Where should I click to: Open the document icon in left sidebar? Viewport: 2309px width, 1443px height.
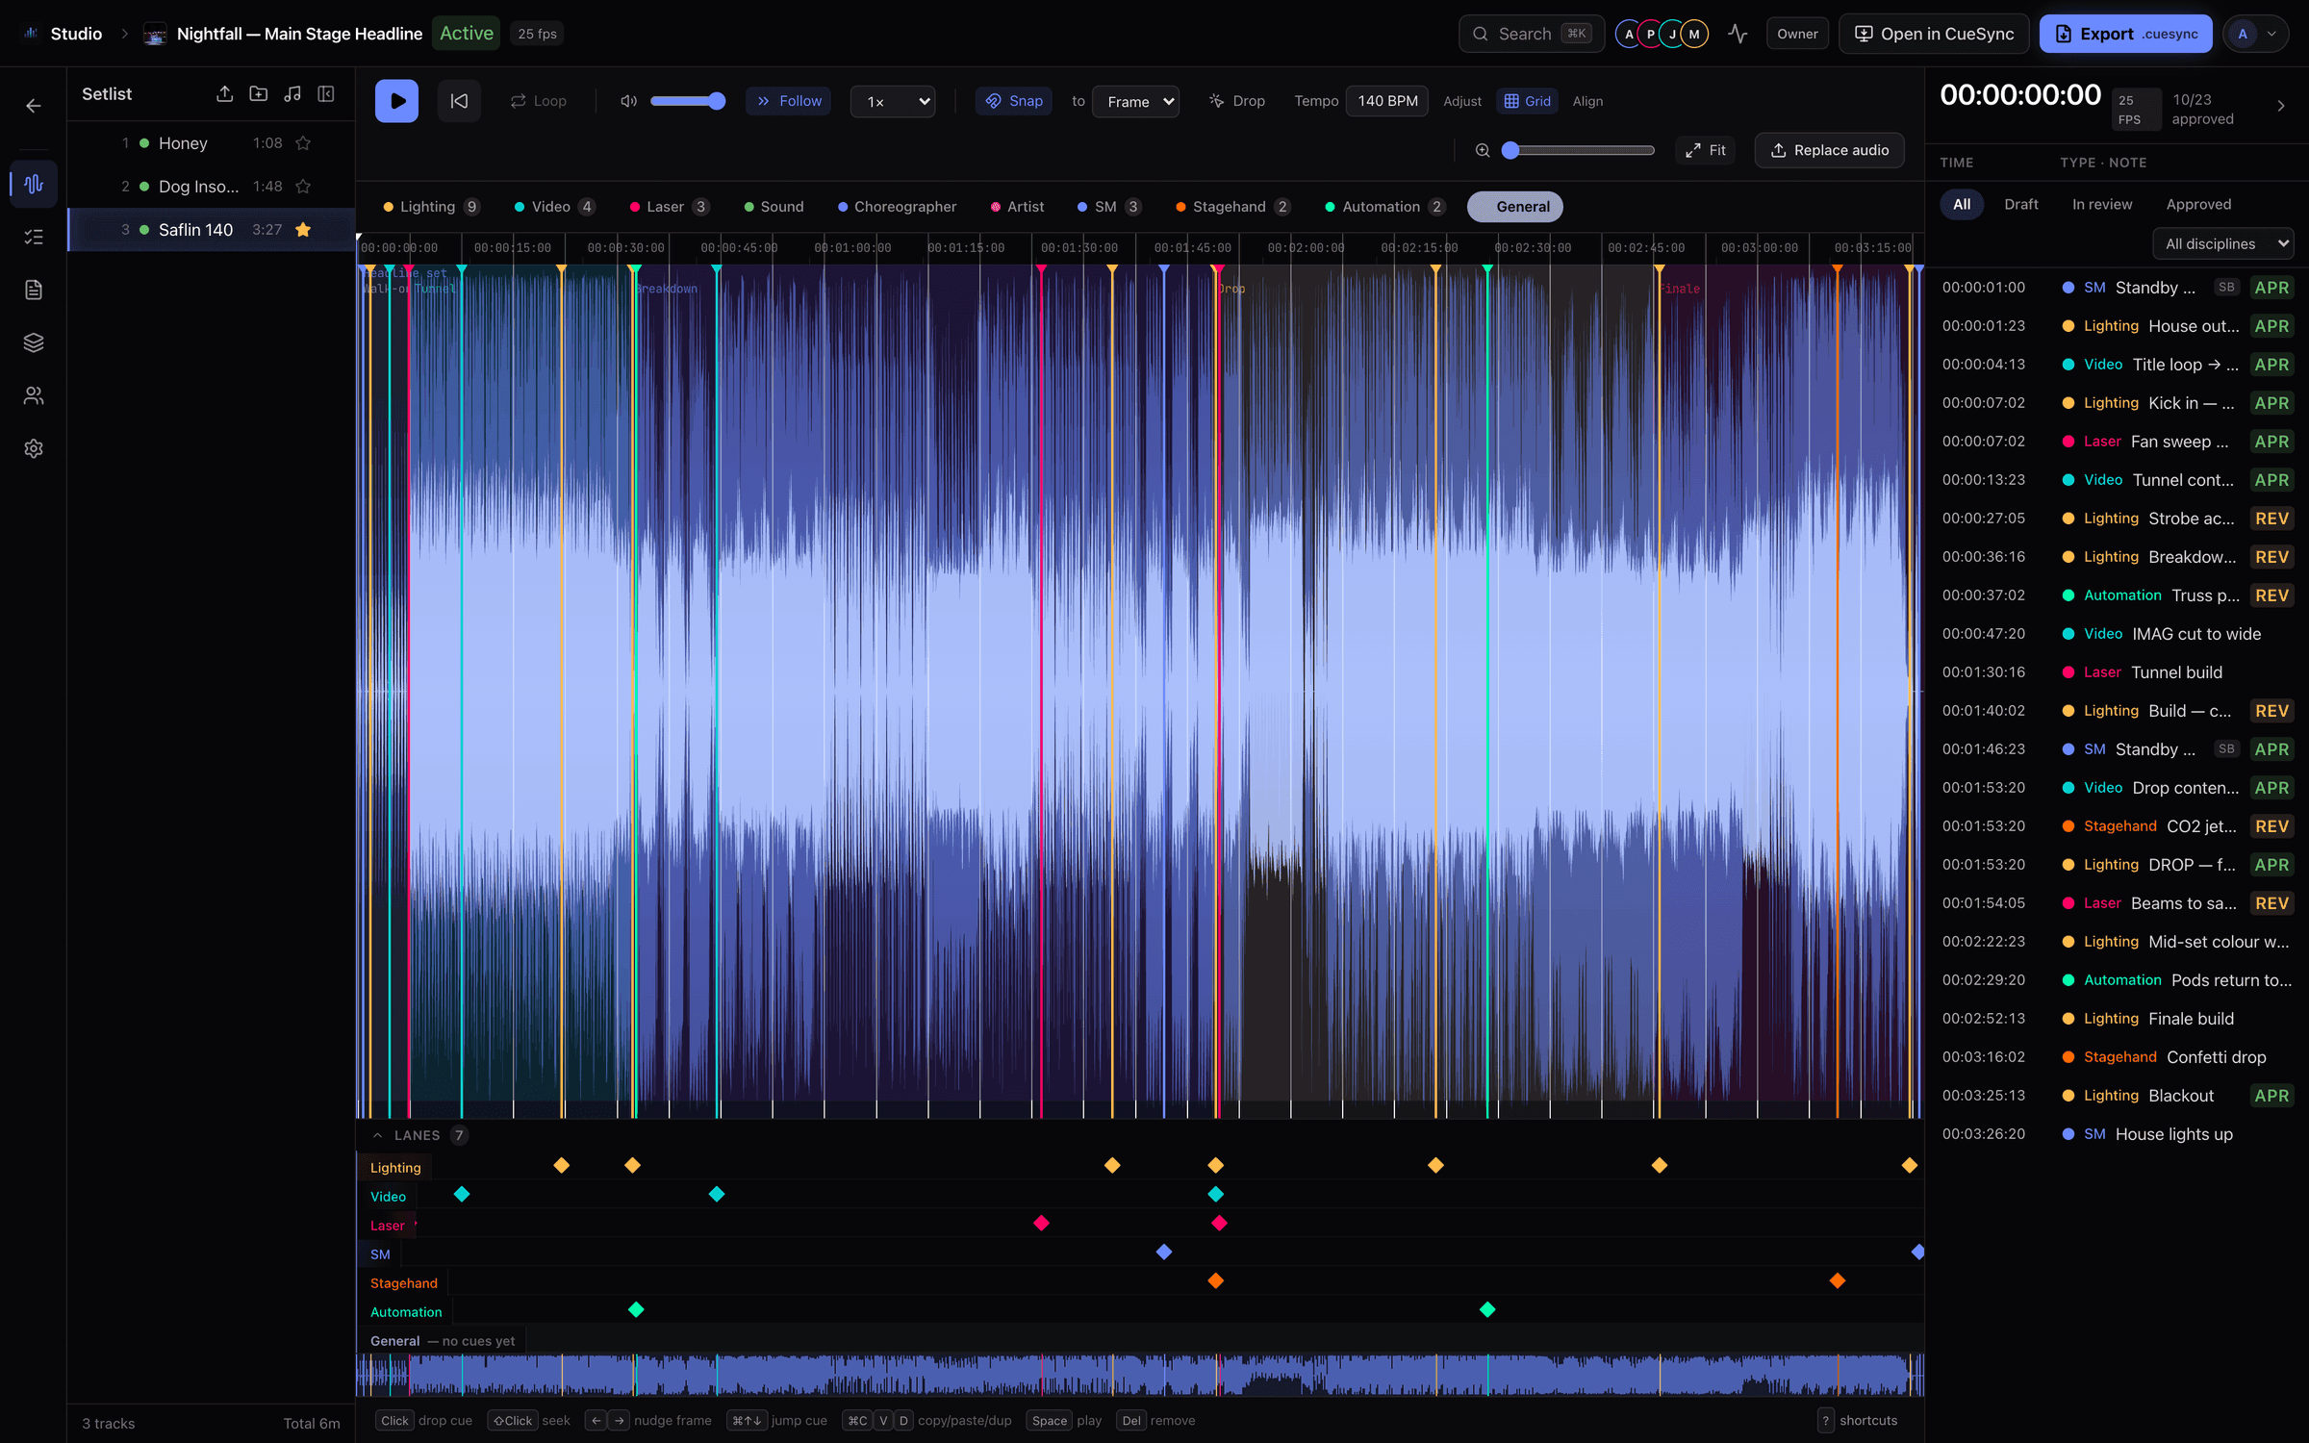pyautogui.click(x=34, y=290)
